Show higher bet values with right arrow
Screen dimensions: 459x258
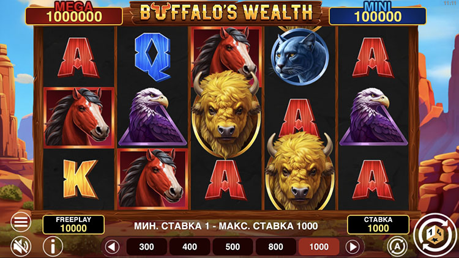[353, 247]
